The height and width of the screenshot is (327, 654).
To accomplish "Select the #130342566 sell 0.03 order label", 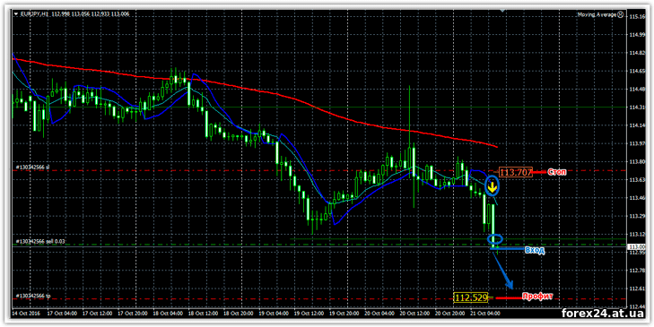I will (x=40, y=241).
